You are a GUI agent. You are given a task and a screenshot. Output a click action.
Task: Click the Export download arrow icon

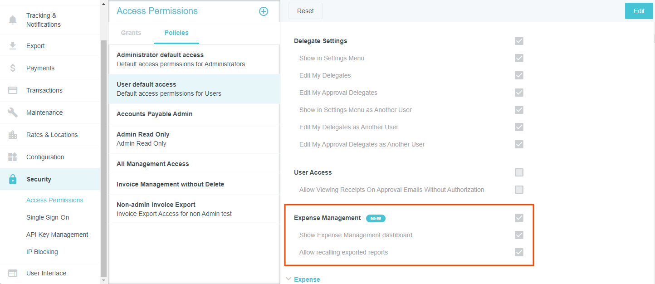(13, 46)
